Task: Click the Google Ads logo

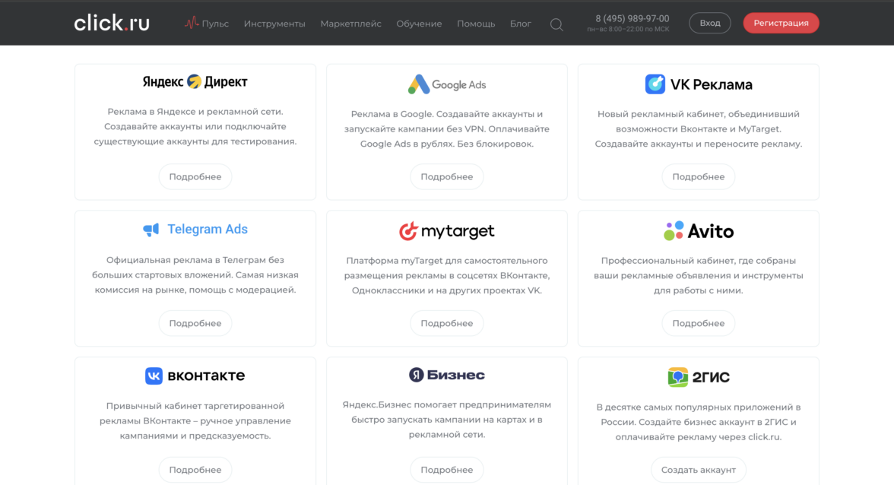Action: (x=447, y=84)
